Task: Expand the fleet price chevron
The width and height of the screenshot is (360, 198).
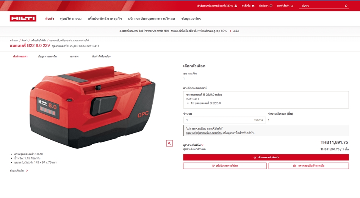Action: click(202, 145)
